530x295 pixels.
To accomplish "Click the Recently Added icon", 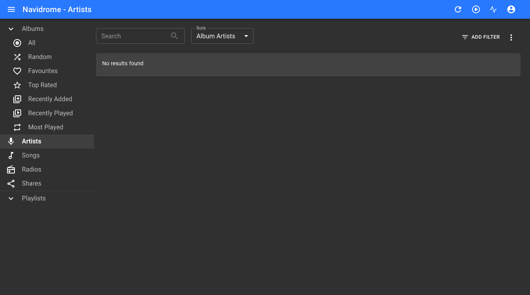I will 17,99.
